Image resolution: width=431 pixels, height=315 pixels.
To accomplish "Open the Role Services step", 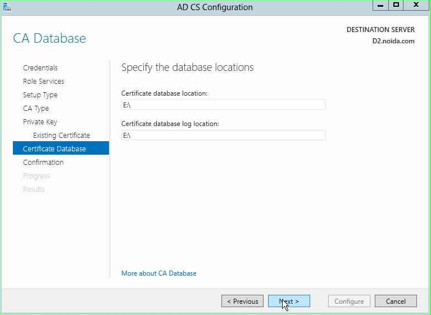I will click(x=43, y=81).
